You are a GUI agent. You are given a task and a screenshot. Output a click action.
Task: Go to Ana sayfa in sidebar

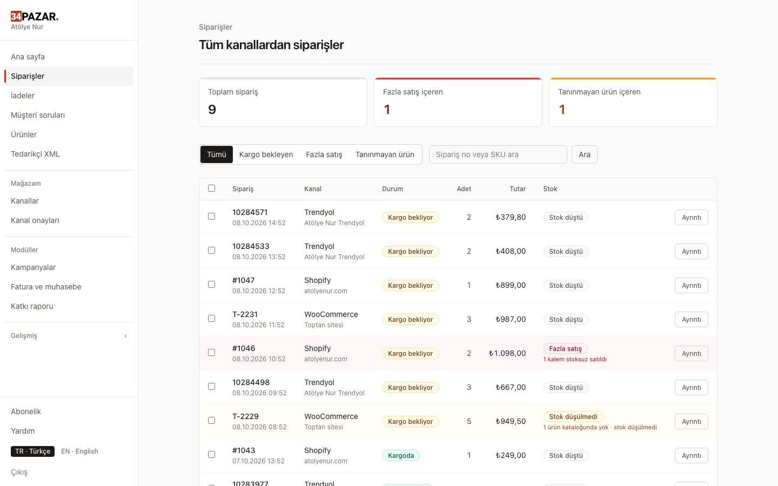[x=69, y=57]
